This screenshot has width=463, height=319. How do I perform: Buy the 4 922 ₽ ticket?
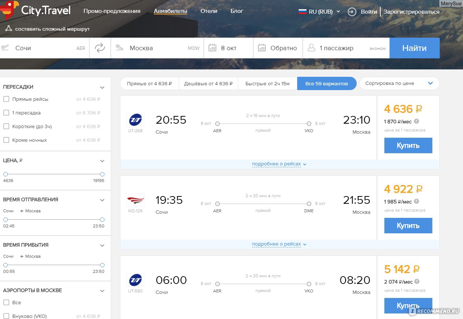pos(408,226)
